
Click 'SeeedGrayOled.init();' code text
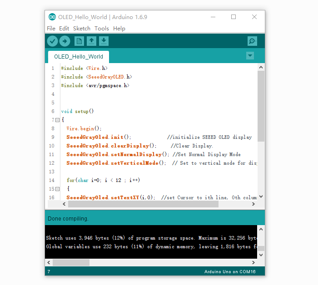click(99, 138)
